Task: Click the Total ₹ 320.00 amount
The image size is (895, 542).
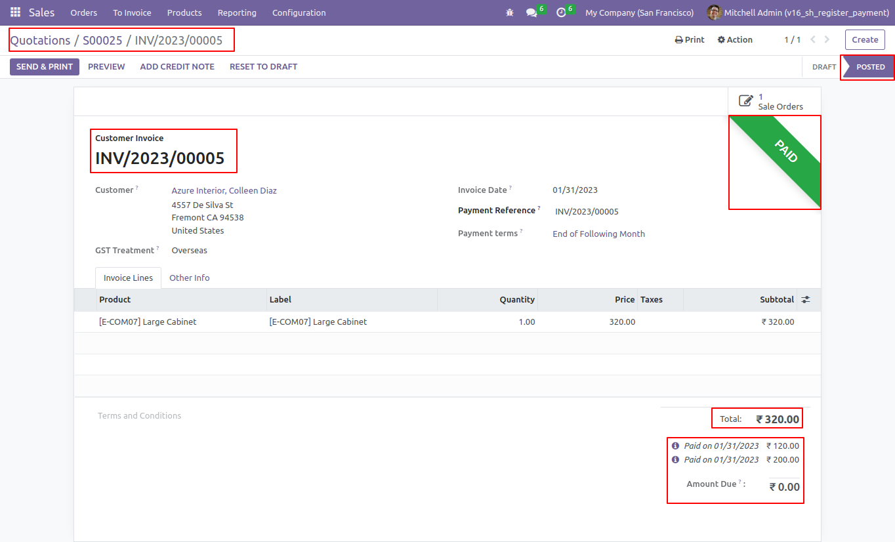Action: (778, 419)
